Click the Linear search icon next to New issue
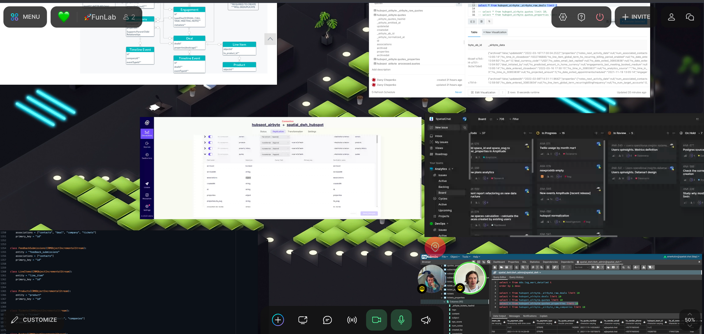 tap(465, 127)
